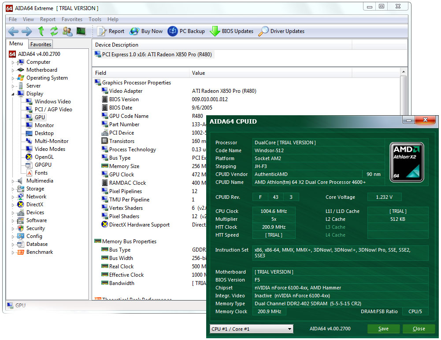The width and height of the screenshot is (441, 340).
Task: Select PCI / AGP Video in the tree
Action: 53,110
